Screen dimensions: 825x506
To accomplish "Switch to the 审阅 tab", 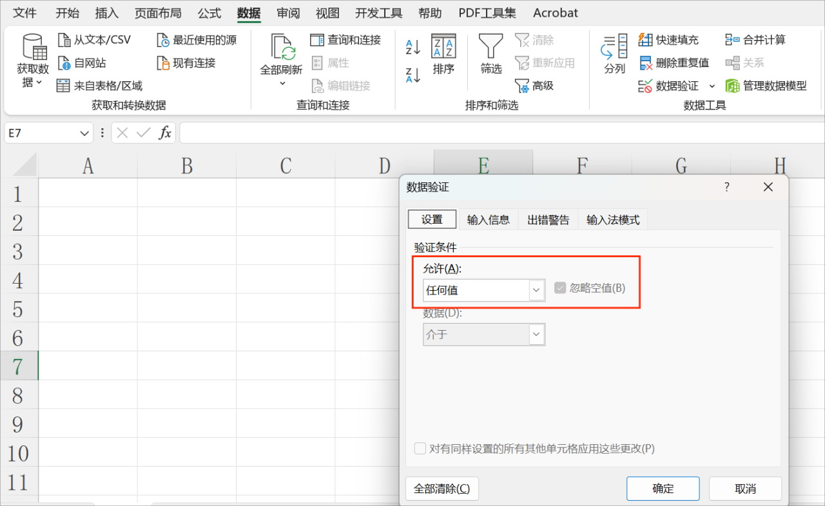I will (288, 13).
